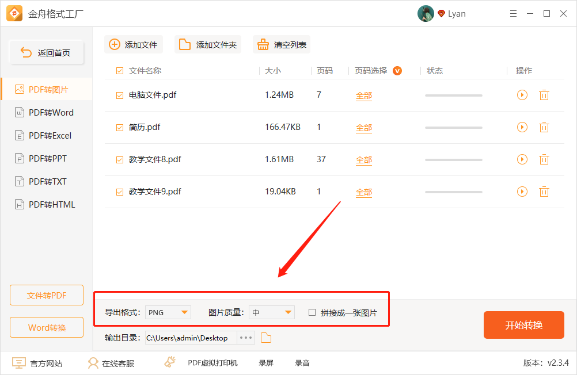Browse output directory with the ellipsis button
Screen dimensions: 577x375
pos(246,338)
